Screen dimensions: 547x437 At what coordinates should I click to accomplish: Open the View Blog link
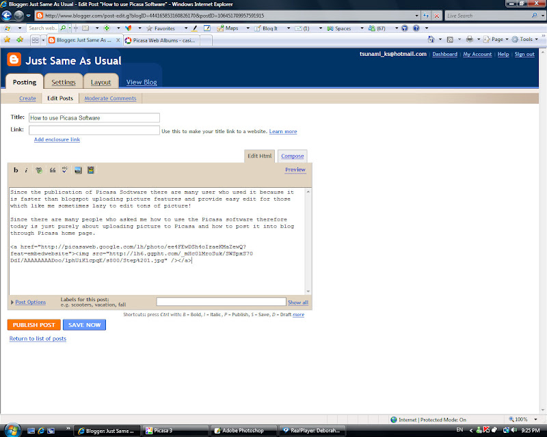pyautogui.click(x=142, y=82)
